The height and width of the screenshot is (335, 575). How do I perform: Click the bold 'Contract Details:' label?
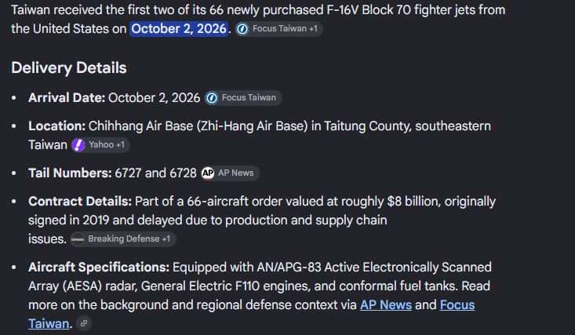(80, 201)
